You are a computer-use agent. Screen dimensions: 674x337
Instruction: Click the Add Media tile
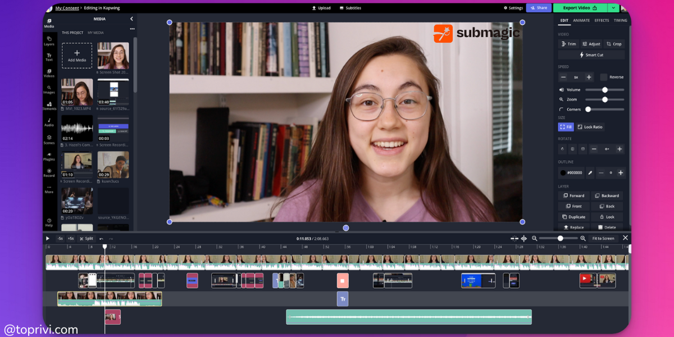click(x=77, y=56)
